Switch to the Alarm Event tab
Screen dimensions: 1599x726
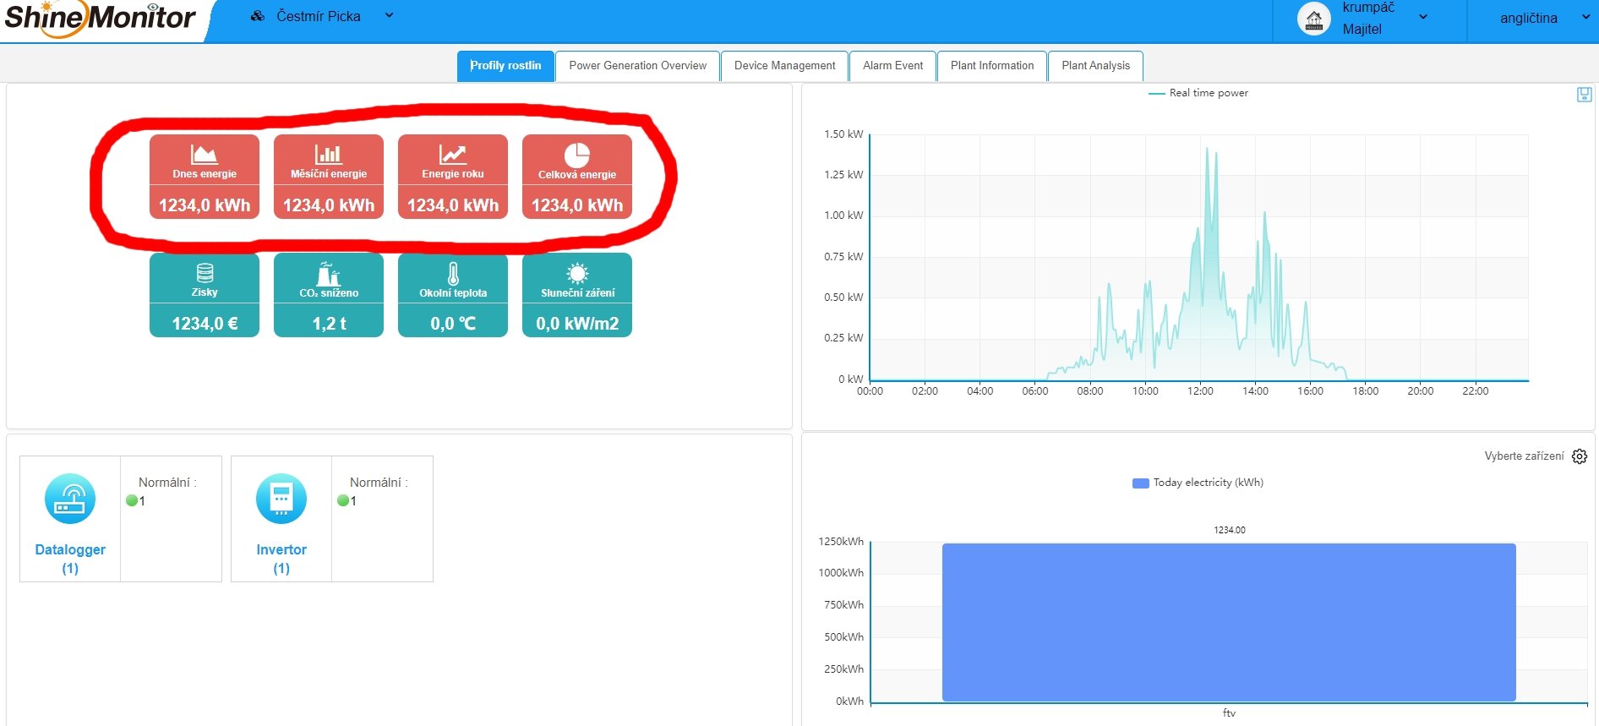(x=892, y=66)
